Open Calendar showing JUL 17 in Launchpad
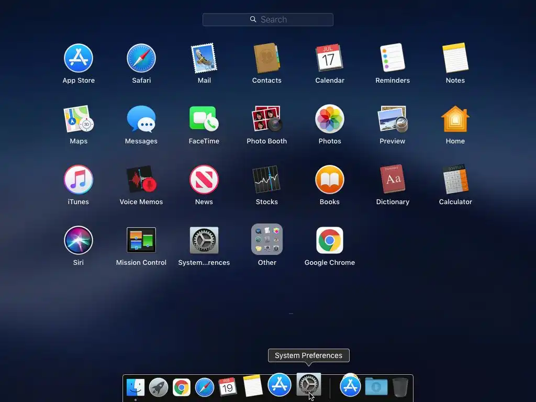This screenshot has width=536, height=402. 330,58
